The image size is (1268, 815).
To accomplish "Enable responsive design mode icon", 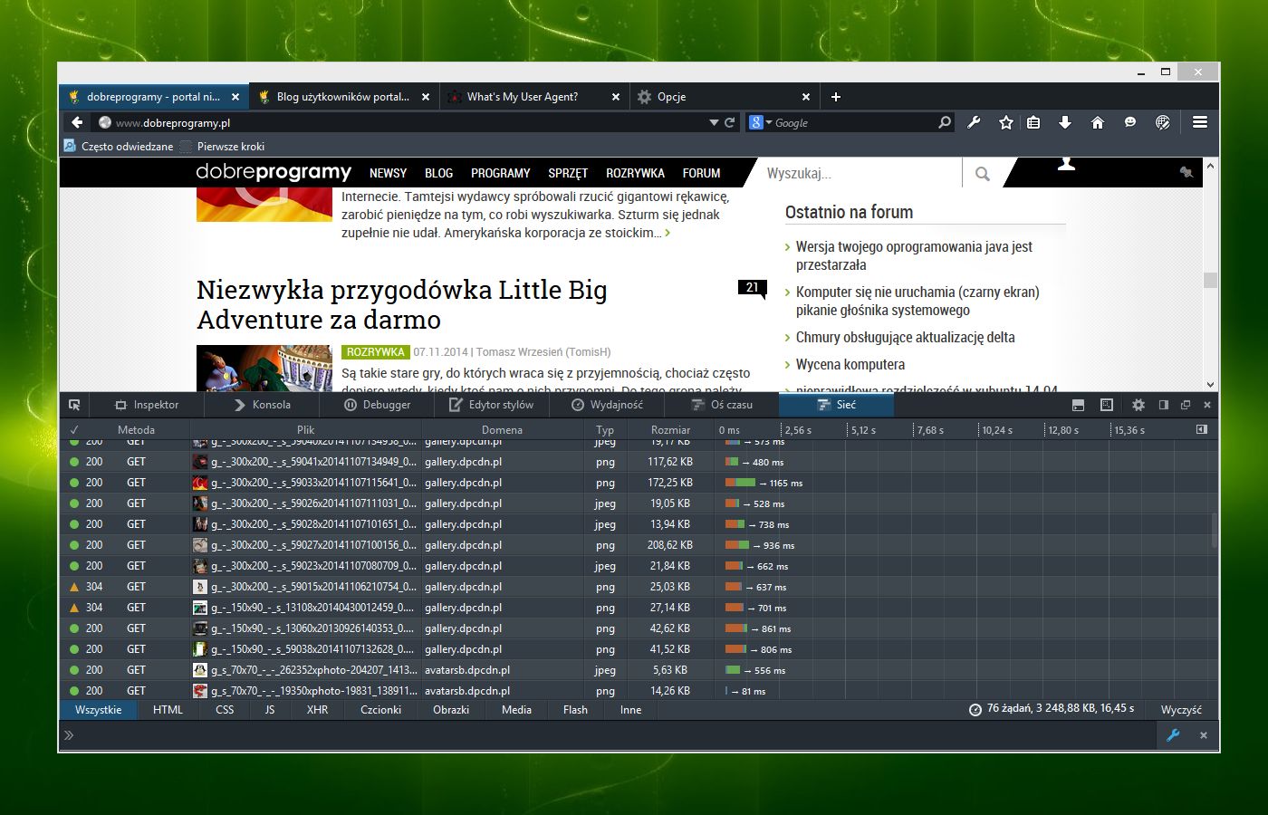I will pyautogui.click(x=1107, y=405).
